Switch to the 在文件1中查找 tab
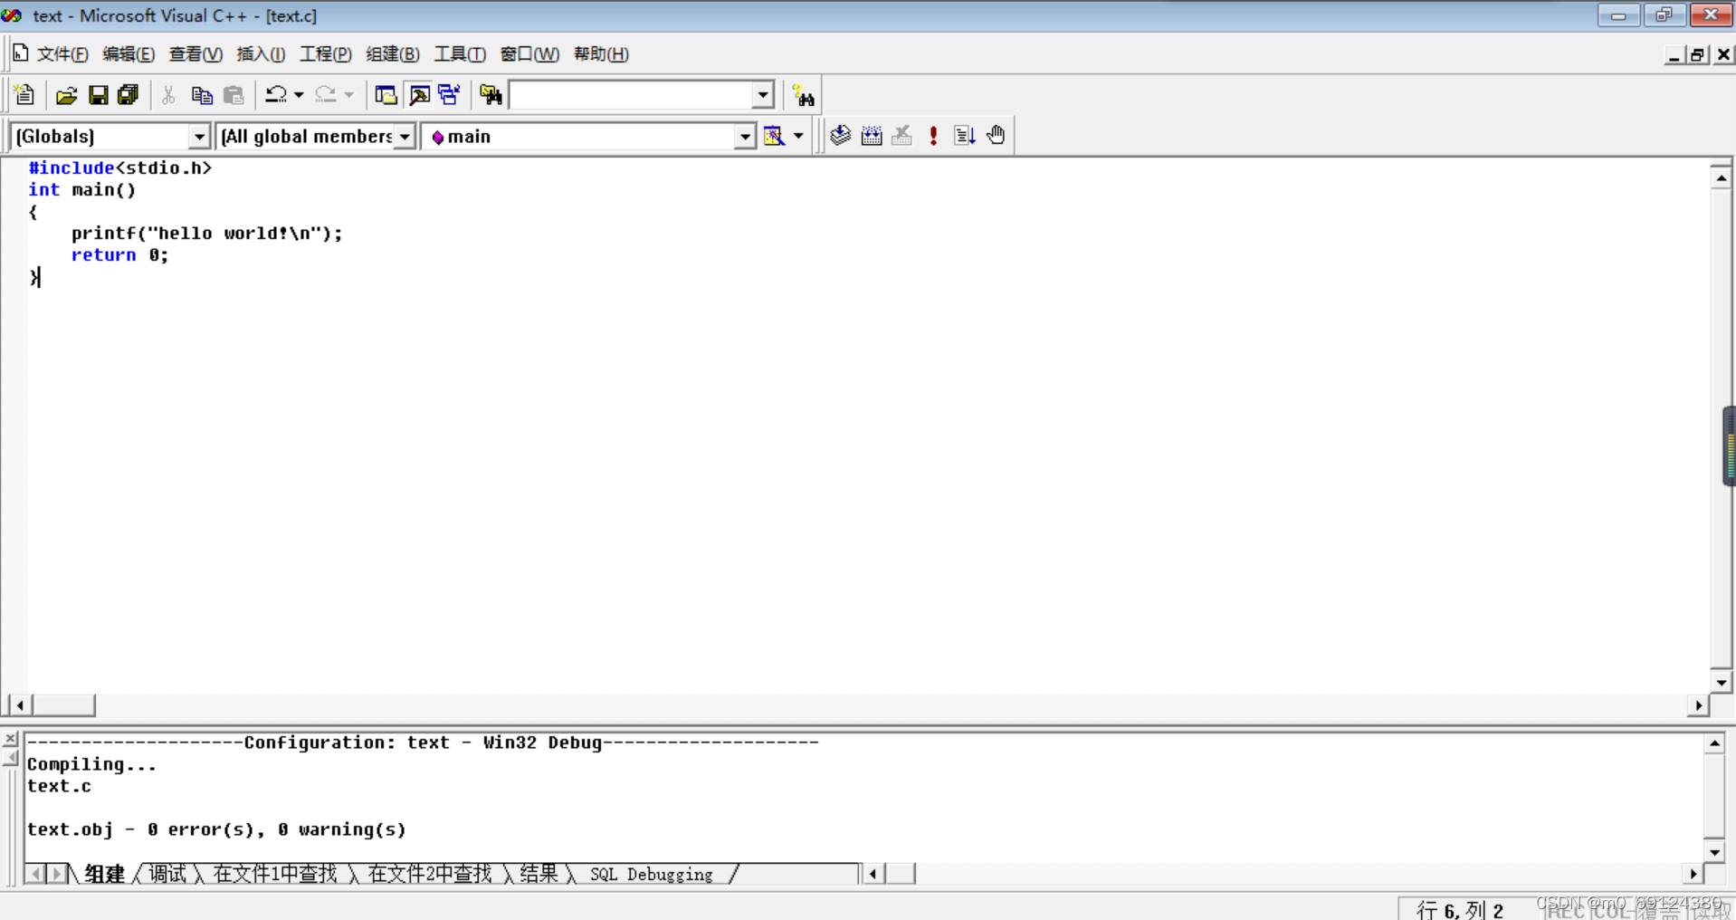The image size is (1736, 920). (274, 874)
